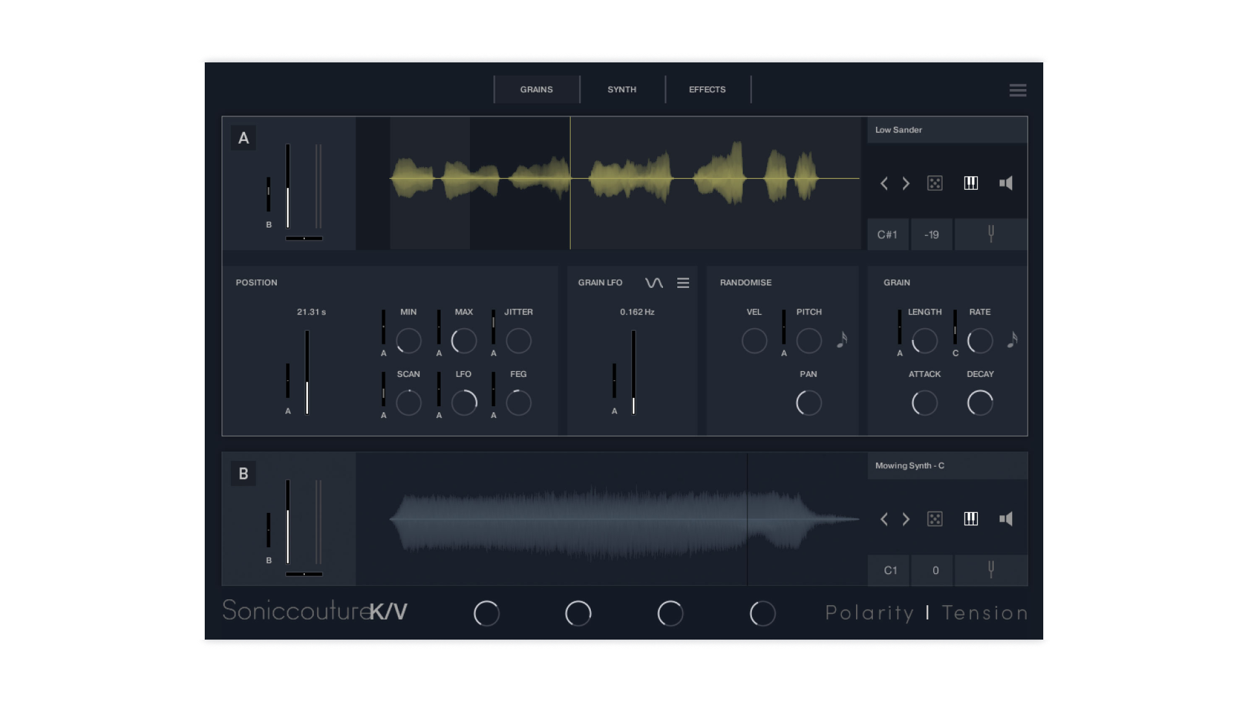Switch to the SYNTH tab
Viewport: 1248px width, 702px height.
tap(621, 90)
